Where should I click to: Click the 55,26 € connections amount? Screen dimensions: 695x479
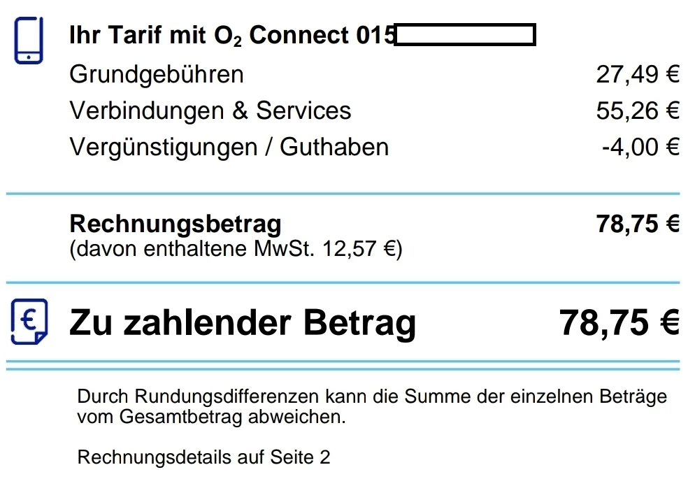(x=638, y=110)
